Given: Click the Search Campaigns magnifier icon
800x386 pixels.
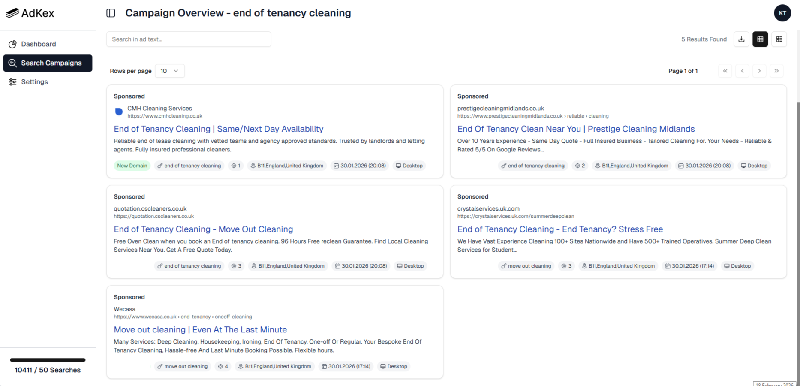Looking at the screenshot, I should click(x=12, y=63).
